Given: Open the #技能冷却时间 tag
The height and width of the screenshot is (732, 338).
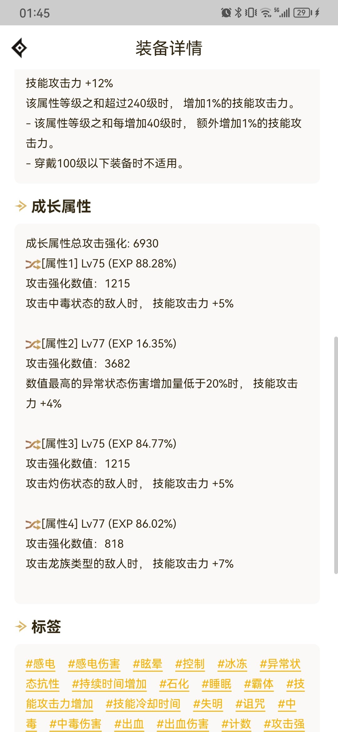Looking at the screenshot, I should coord(143,704).
